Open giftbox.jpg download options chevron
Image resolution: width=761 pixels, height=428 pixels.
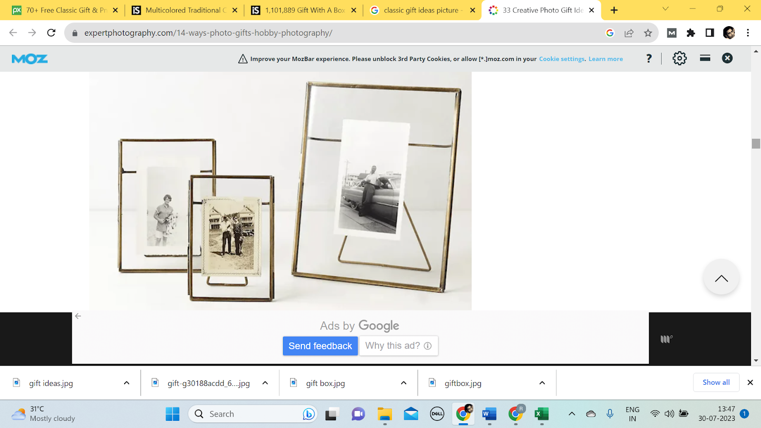(x=542, y=383)
